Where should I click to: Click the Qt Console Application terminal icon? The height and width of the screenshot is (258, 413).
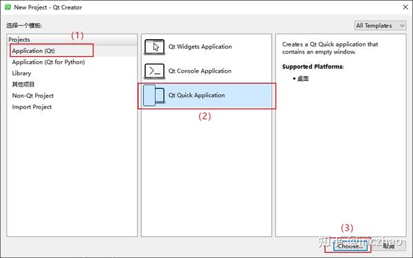coord(154,71)
